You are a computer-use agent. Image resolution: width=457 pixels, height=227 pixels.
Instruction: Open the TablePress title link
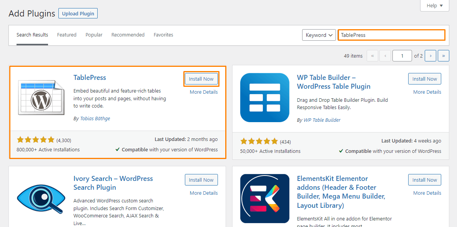90,78
